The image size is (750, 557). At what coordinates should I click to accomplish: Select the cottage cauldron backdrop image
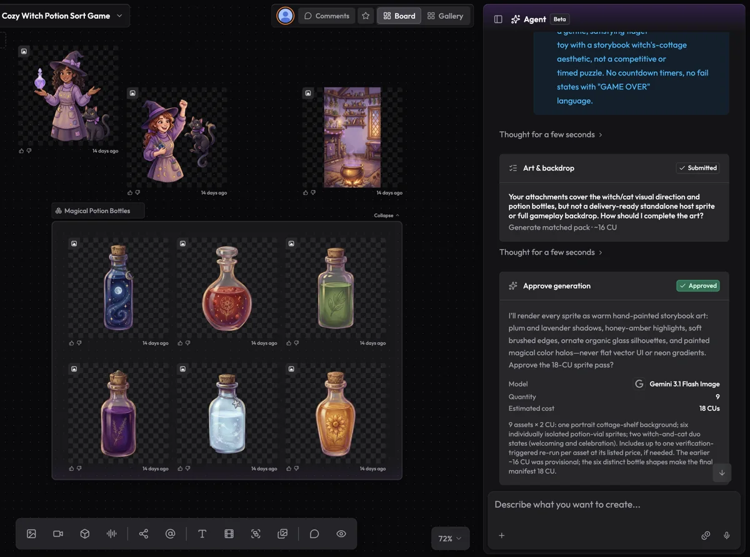pyautogui.click(x=352, y=137)
